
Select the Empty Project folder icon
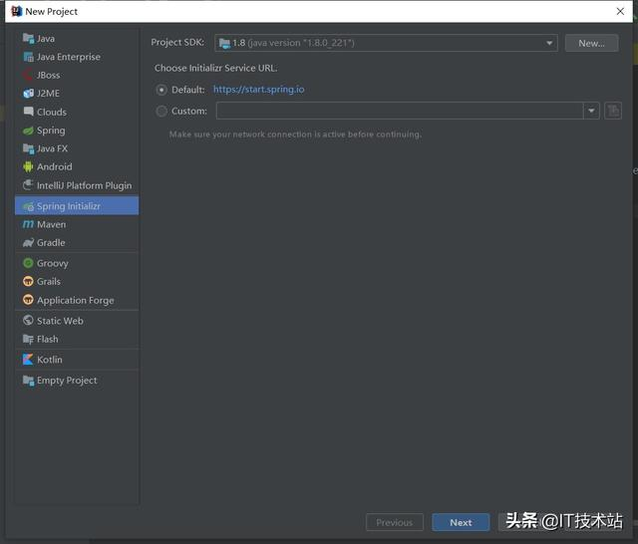28,381
